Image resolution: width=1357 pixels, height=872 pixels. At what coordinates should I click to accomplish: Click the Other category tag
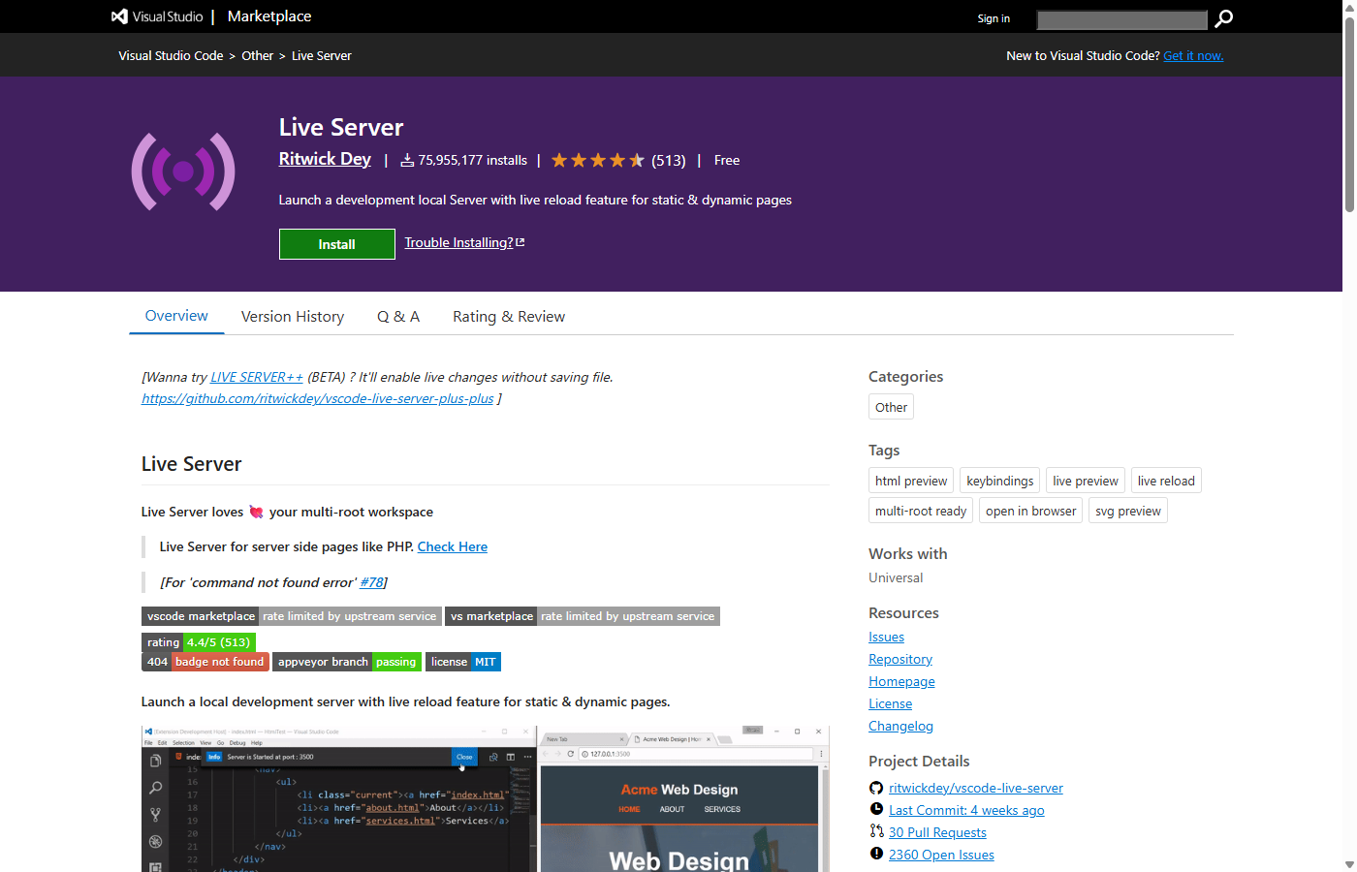(x=891, y=407)
